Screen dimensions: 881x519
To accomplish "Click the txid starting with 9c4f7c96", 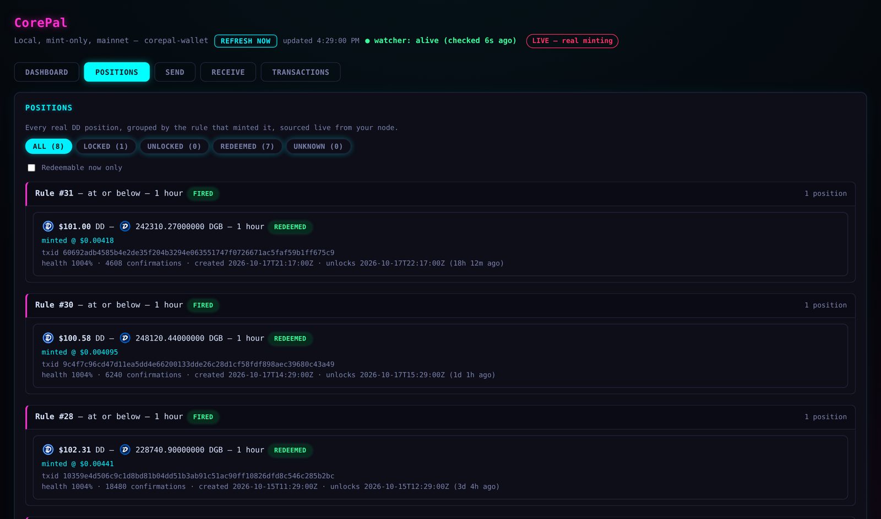I will point(188,364).
